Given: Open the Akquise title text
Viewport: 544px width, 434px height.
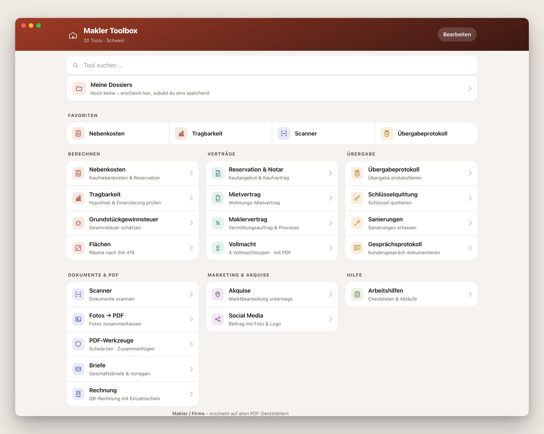Looking at the screenshot, I should click(x=240, y=291).
